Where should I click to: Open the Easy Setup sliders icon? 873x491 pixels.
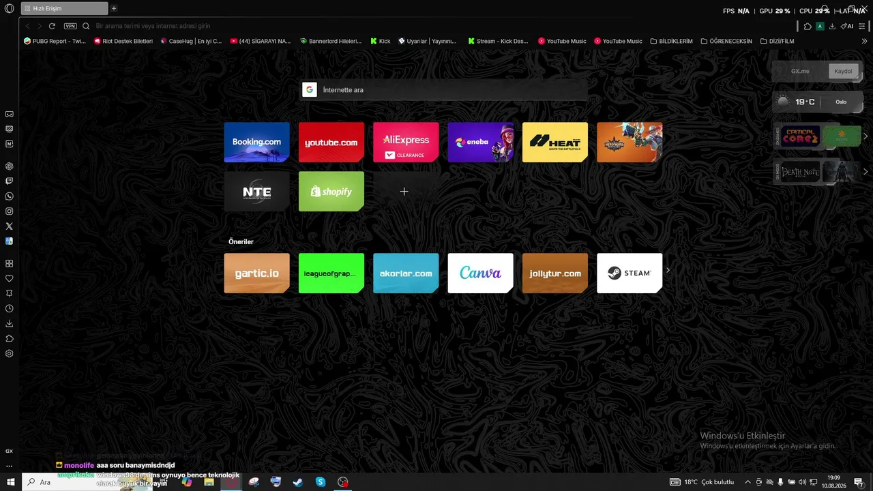tap(863, 26)
